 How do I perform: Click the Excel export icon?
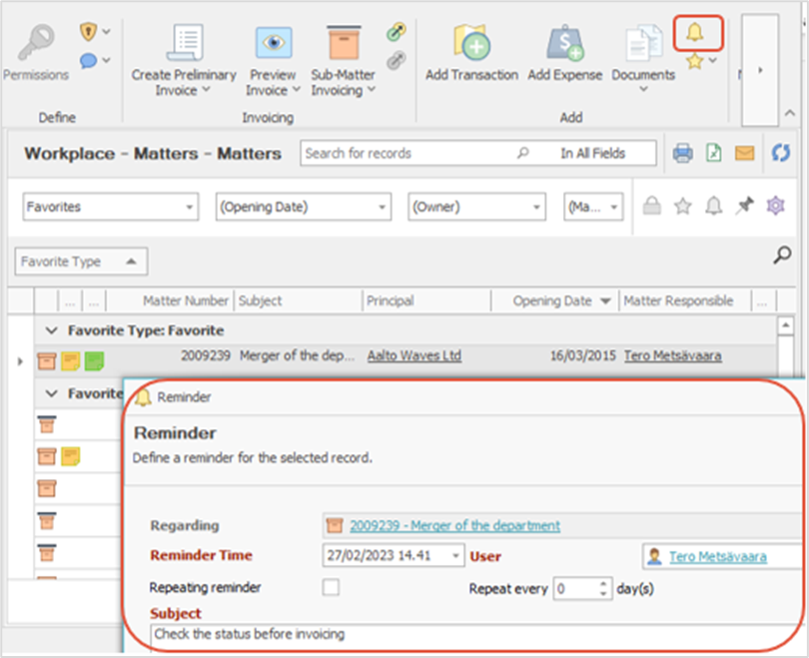713,153
